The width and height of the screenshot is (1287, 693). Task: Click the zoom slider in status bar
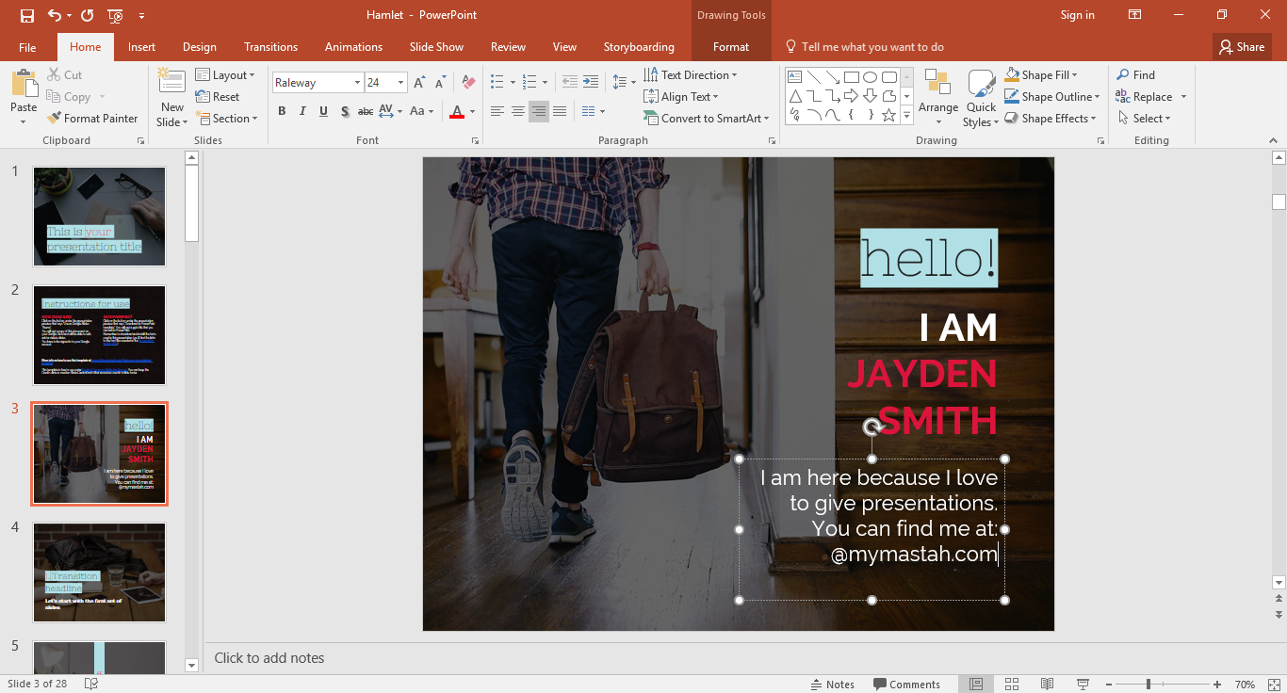tap(1149, 684)
